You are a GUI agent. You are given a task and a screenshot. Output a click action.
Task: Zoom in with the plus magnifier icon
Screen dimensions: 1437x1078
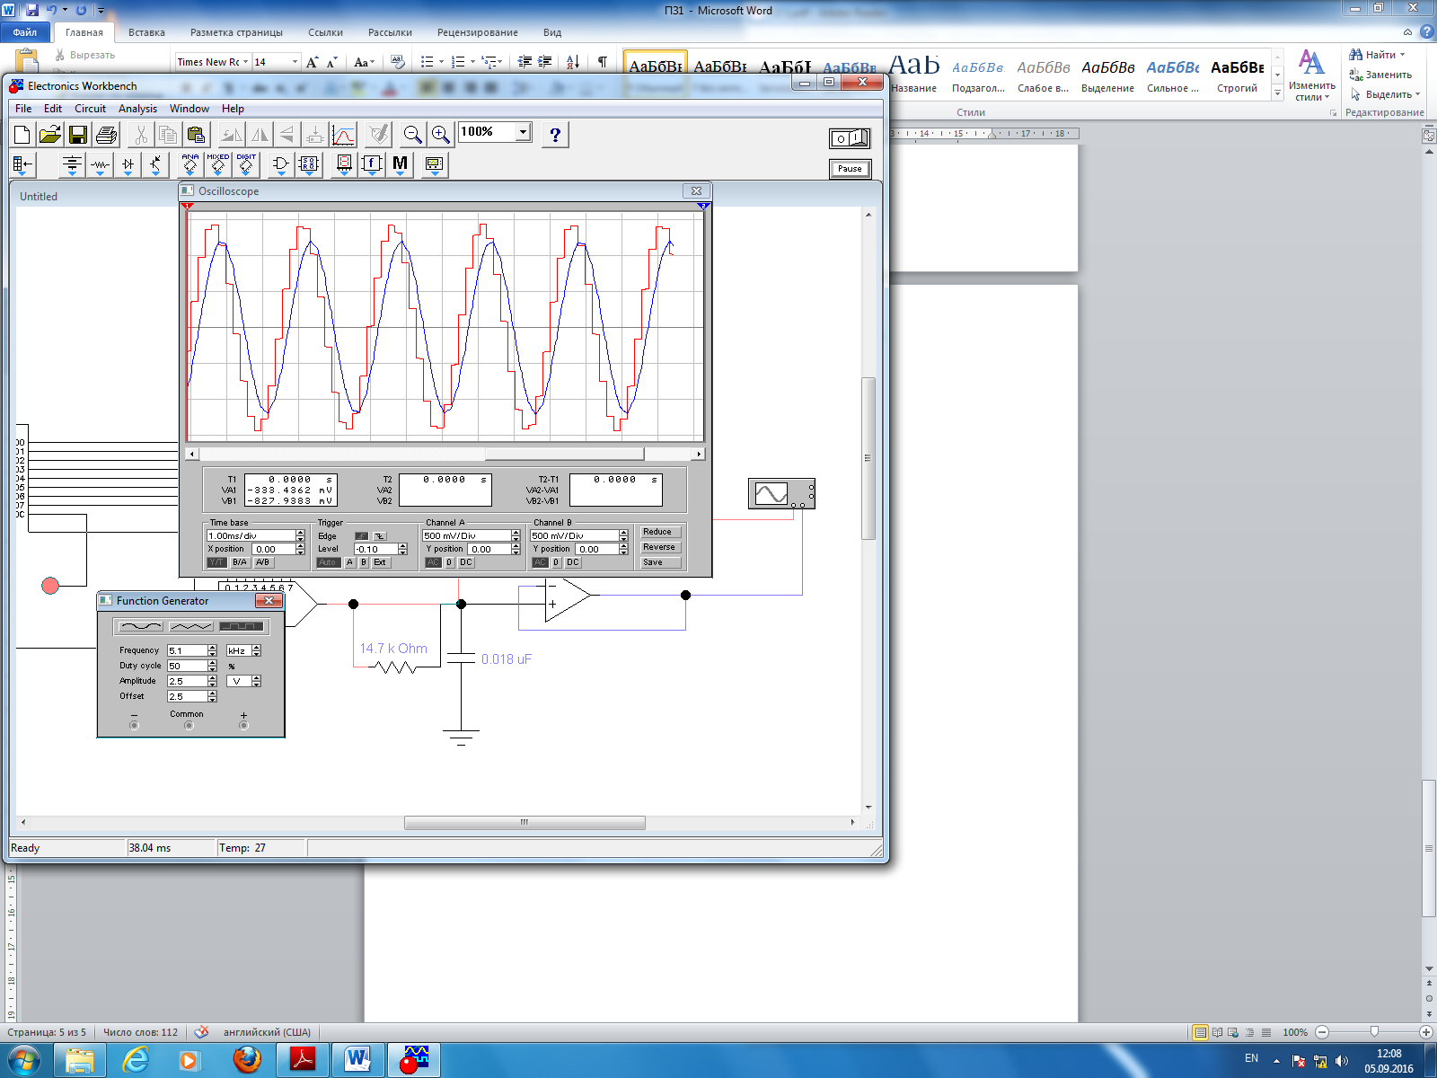[x=440, y=135]
